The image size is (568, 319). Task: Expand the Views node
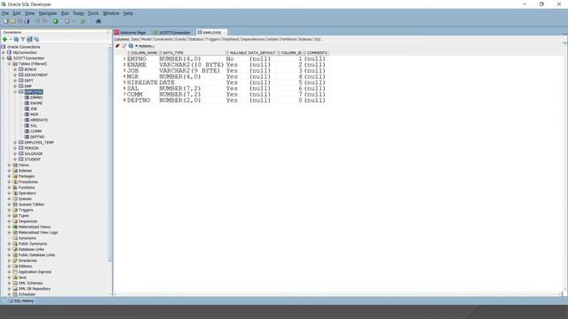(x=10, y=165)
